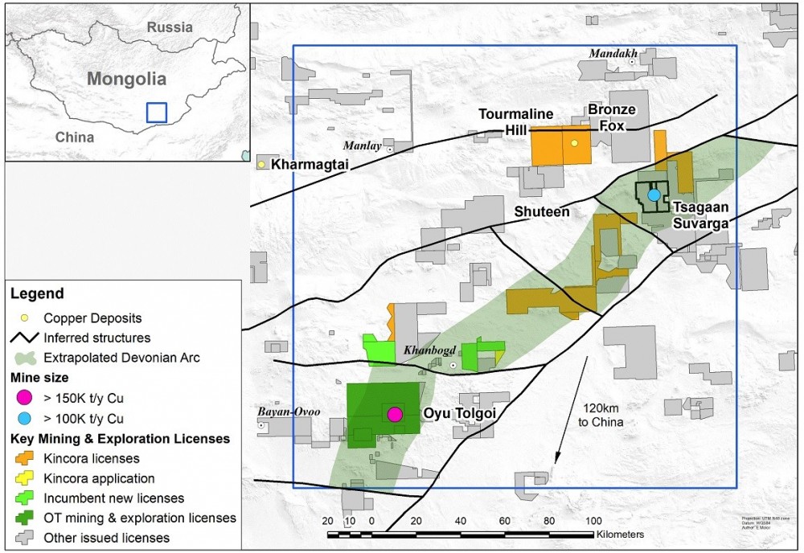
Task: Click the Incumbent new licenses legend swatch
Action: (x=24, y=498)
